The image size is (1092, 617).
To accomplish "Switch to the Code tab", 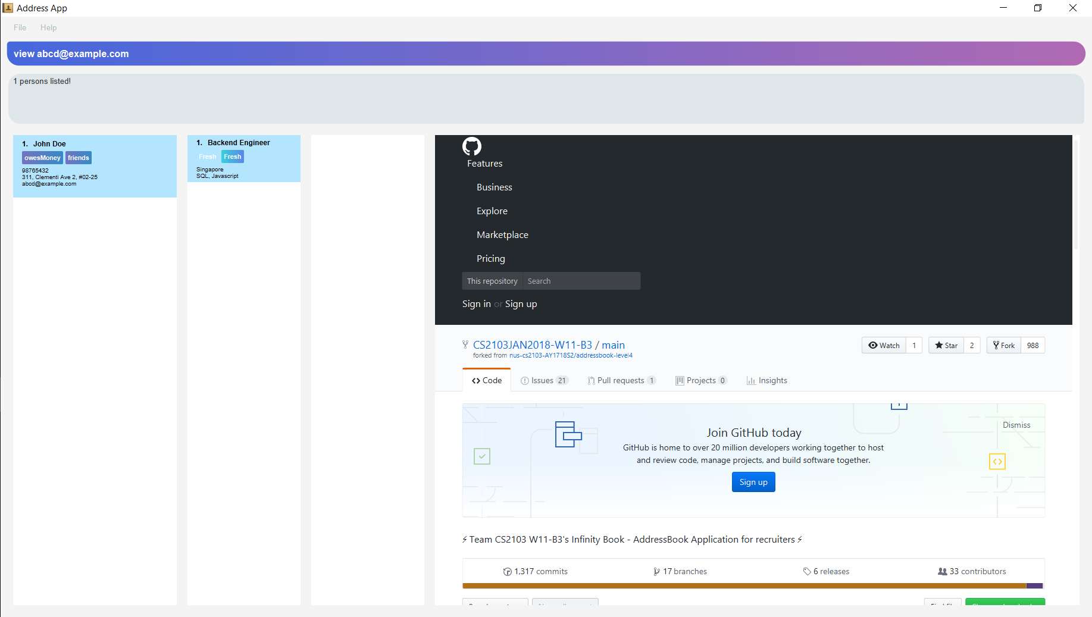I will click(487, 380).
